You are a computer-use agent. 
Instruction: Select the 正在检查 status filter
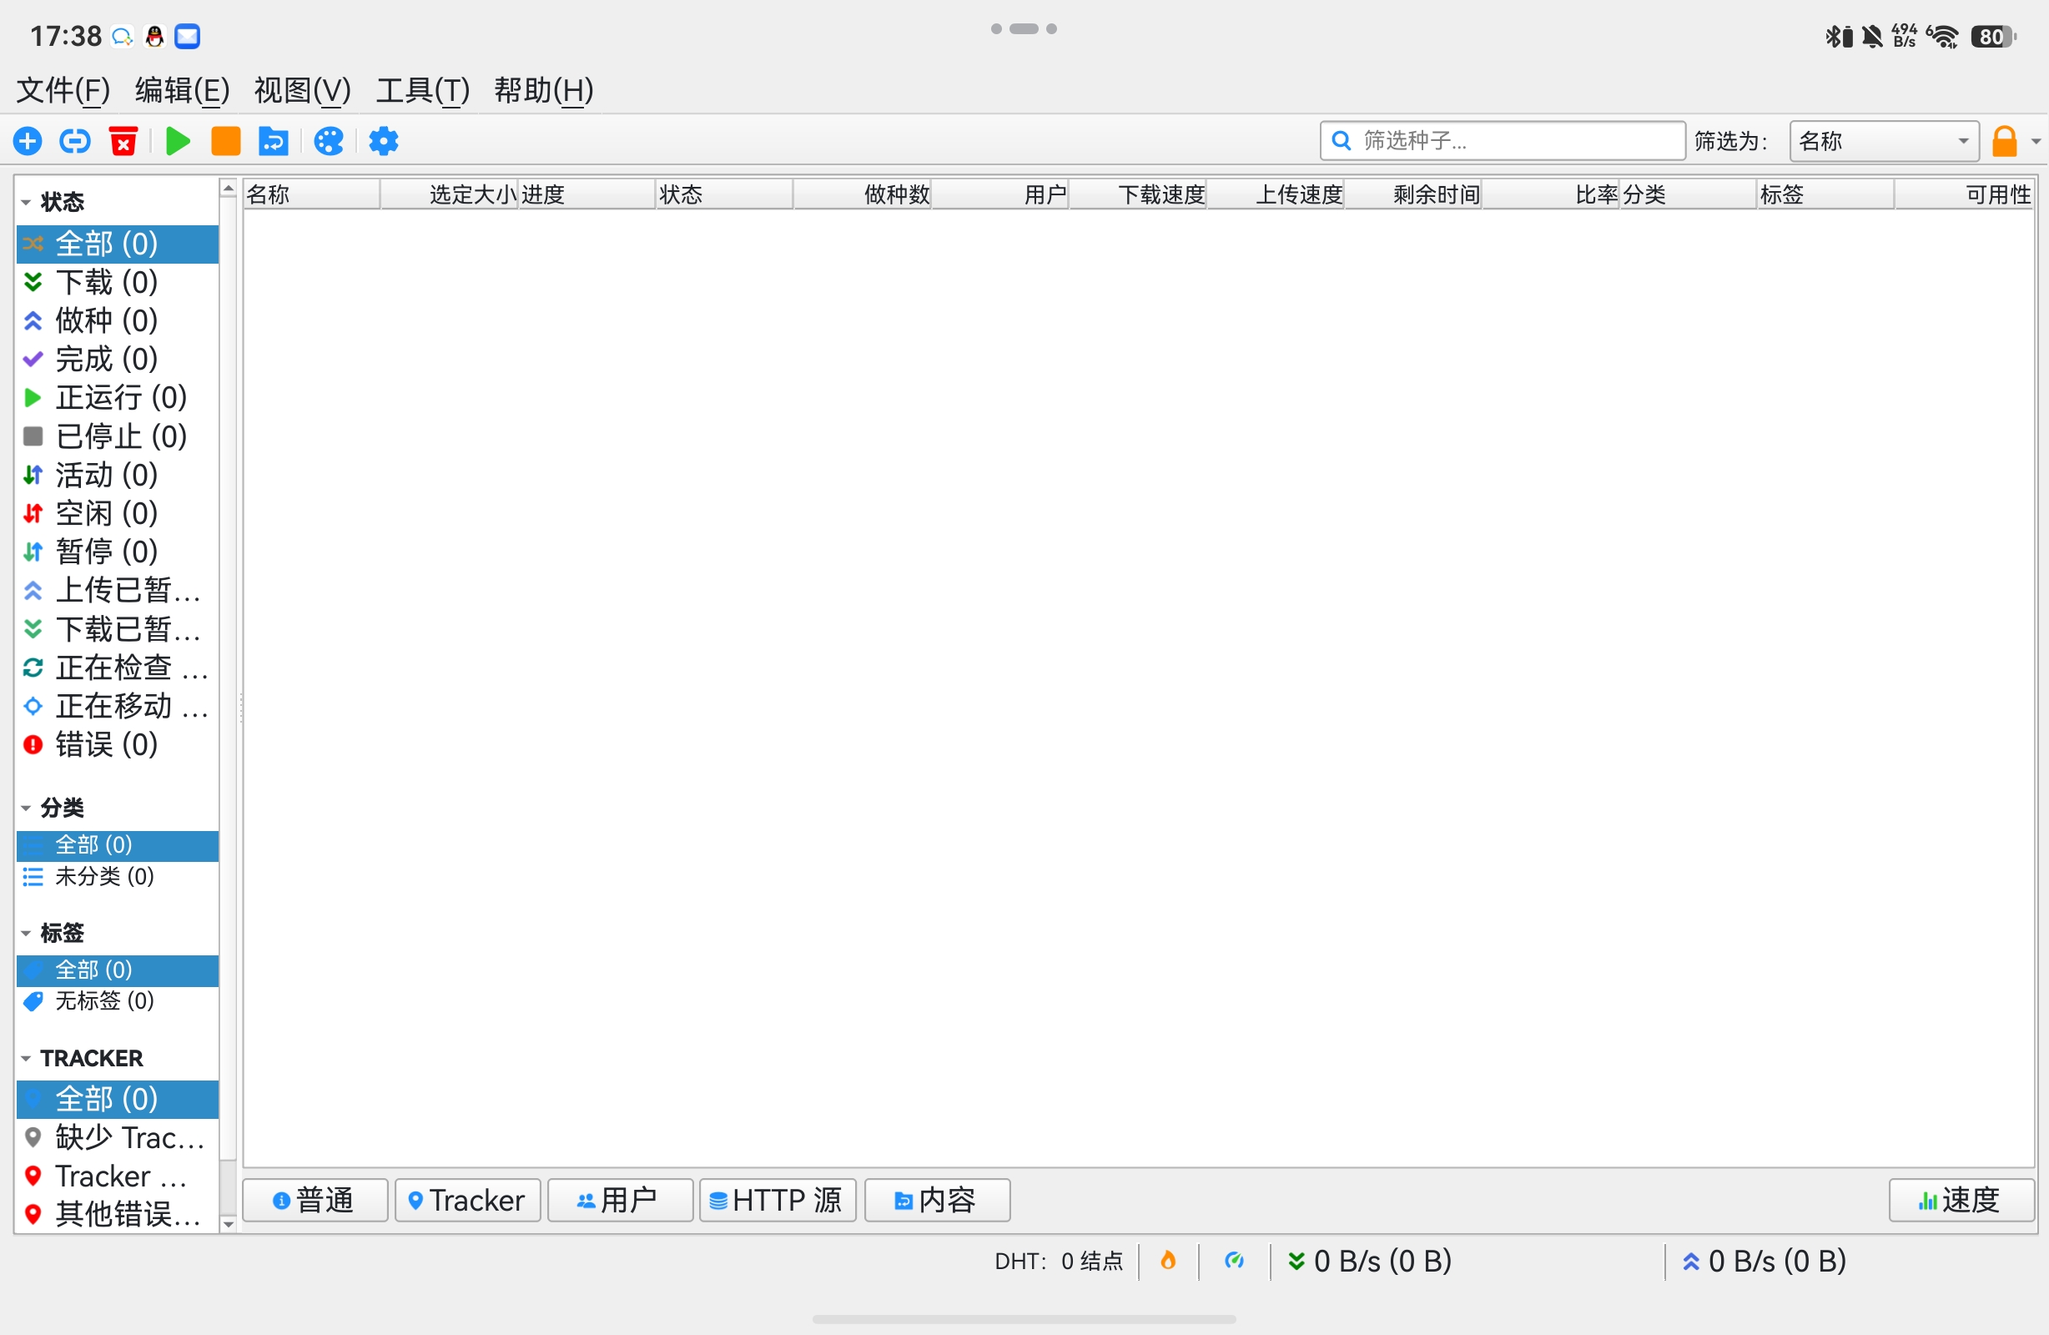(117, 667)
